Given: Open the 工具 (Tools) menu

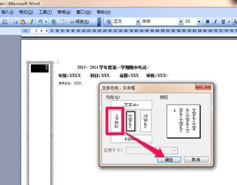Looking at the screenshot, I should (45, 12).
